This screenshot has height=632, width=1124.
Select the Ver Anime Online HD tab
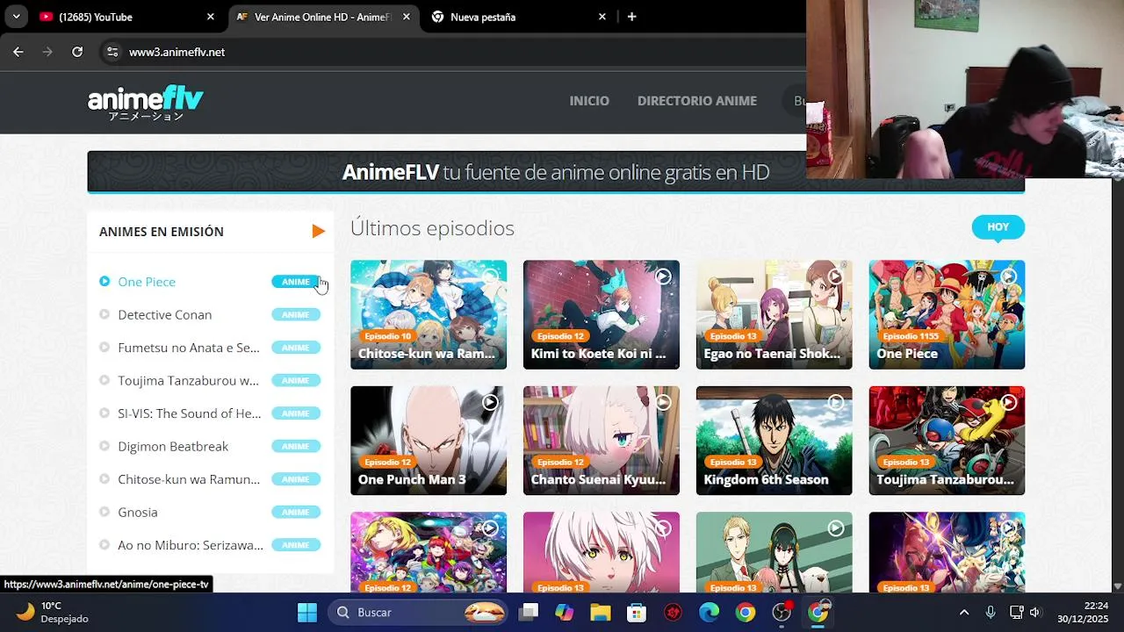(x=323, y=17)
